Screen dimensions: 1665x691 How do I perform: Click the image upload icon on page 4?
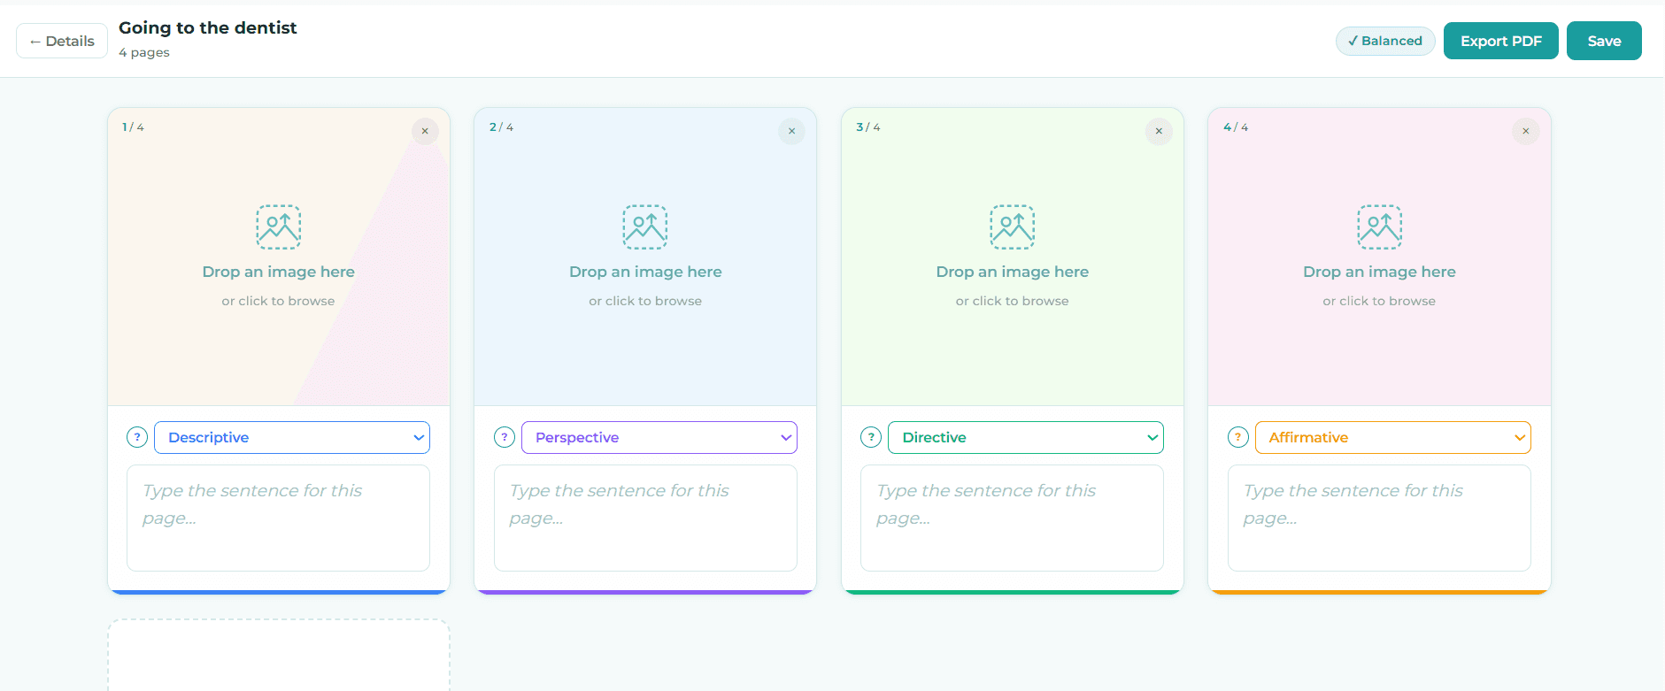(x=1379, y=226)
